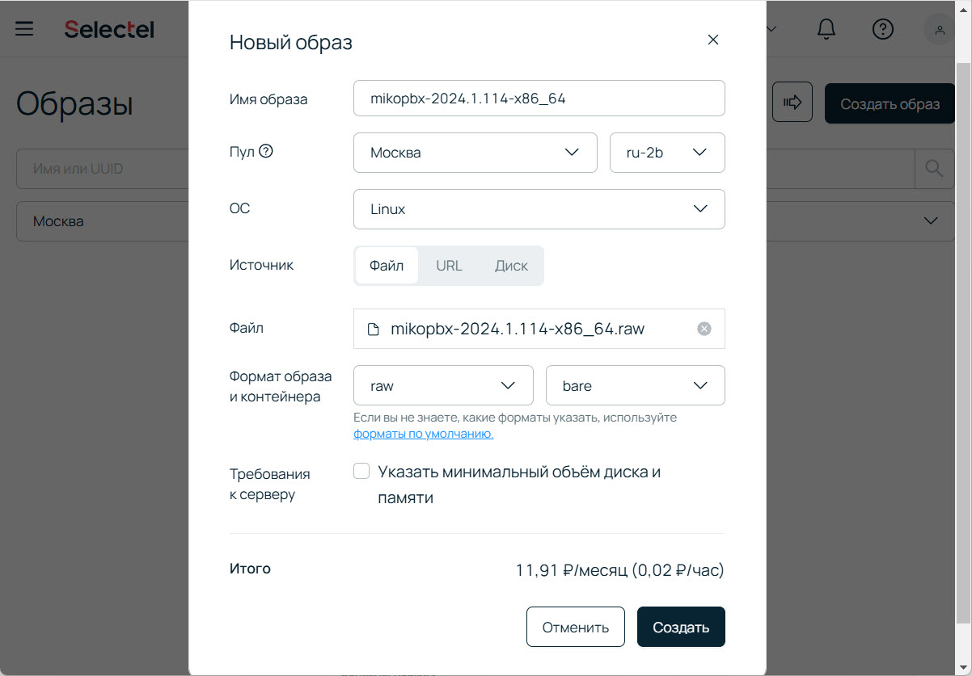The height and width of the screenshot is (676, 972).
Task: Select the Диск source tab
Action: coord(511,266)
